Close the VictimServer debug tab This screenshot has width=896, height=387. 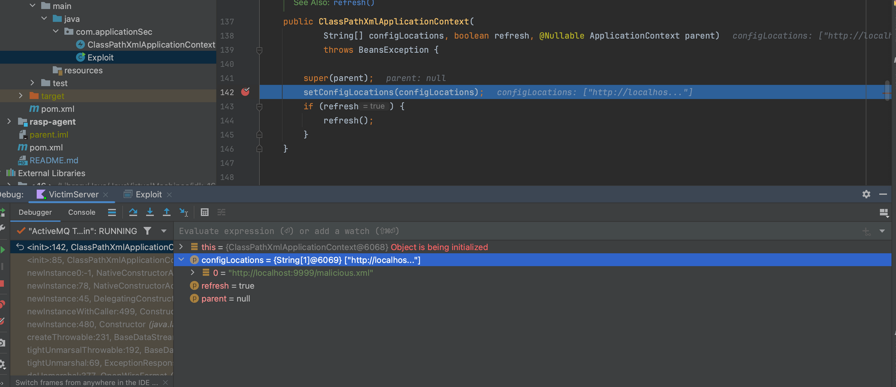pyautogui.click(x=106, y=195)
